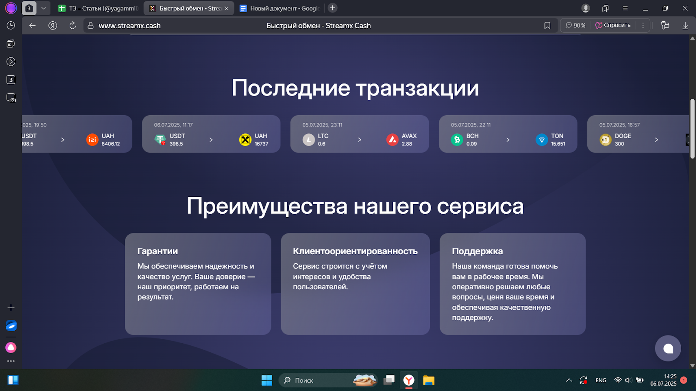Image resolution: width=696 pixels, height=391 pixels.
Task: Show hidden system tray icons
Action: point(569,380)
